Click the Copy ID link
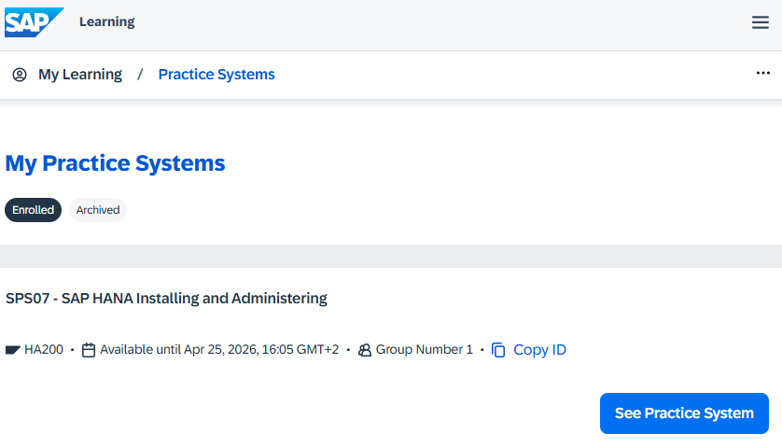This screenshot has height=448, width=782. pyautogui.click(x=539, y=350)
